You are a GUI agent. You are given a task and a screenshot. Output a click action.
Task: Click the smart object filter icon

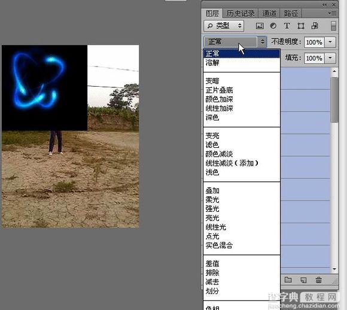click(315, 26)
